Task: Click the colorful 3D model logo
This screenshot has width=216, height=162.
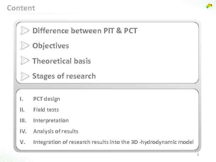Action: (209, 6)
